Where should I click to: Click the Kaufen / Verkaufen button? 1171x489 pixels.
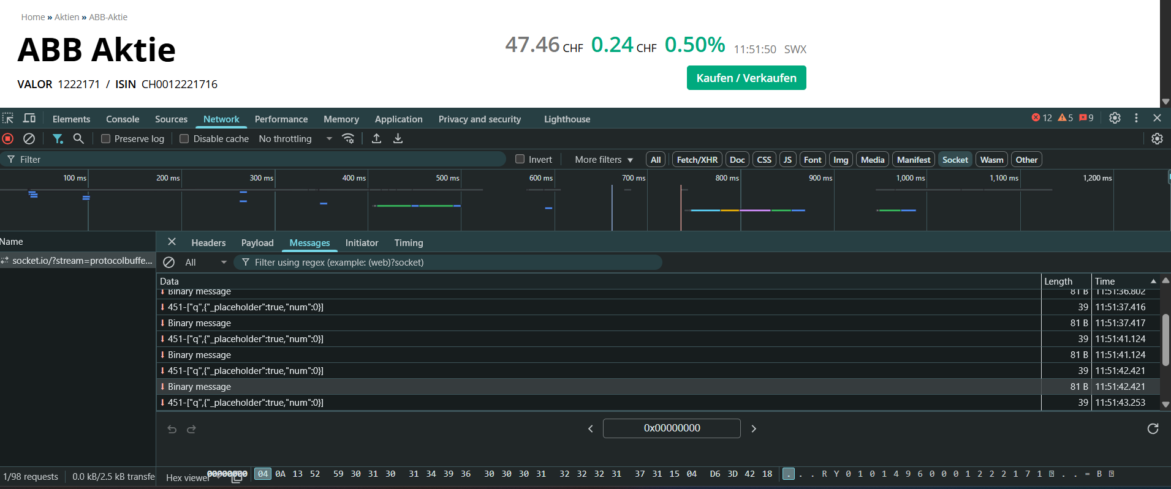[746, 78]
